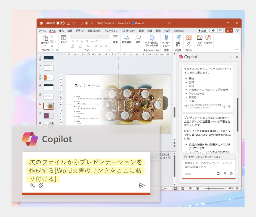Open the prompt guide icon in Copilot input
The width and height of the screenshot is (256, 217).
(x=218, y=173)
